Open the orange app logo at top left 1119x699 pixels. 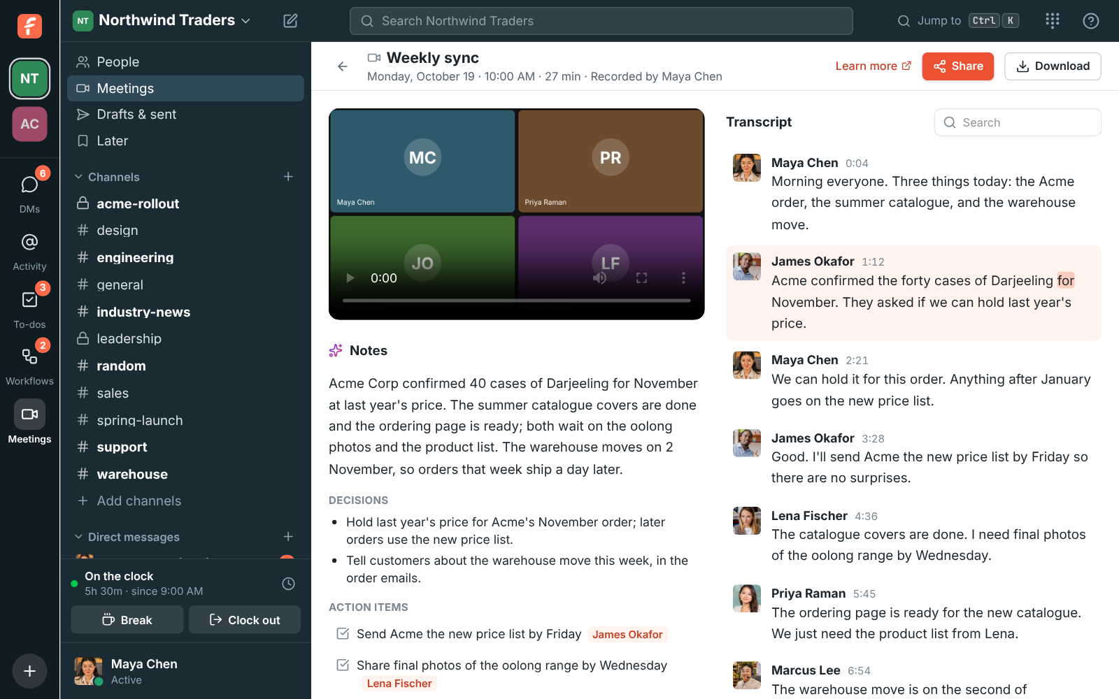coord(29,26)
